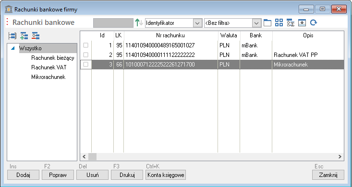
Task: Click horizontal scrollbar right arrow
Action: pyautogui.click(x=340, y=156)
